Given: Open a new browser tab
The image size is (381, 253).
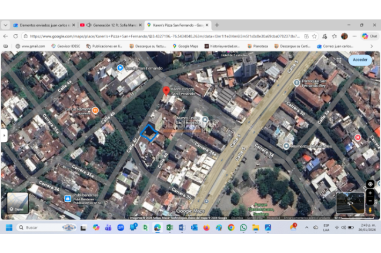Looking at the screenshot, I should tap(217, 25).
